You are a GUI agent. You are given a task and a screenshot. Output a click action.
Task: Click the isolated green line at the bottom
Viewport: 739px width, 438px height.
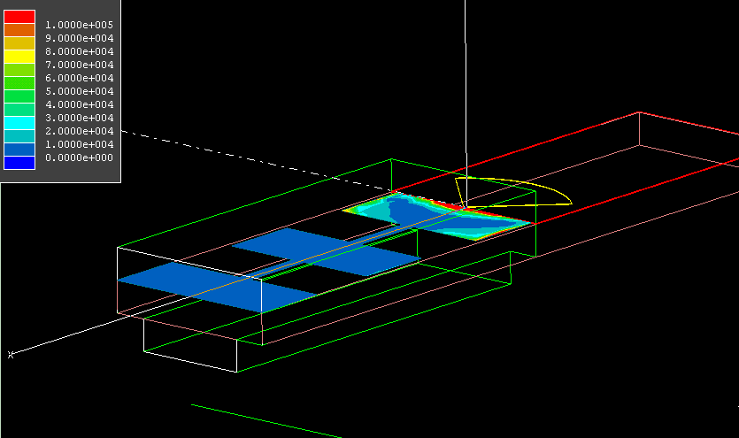coord(266,421)
